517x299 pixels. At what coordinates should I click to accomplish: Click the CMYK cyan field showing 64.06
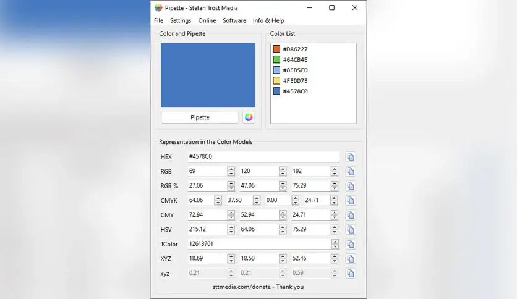[201, 200]
